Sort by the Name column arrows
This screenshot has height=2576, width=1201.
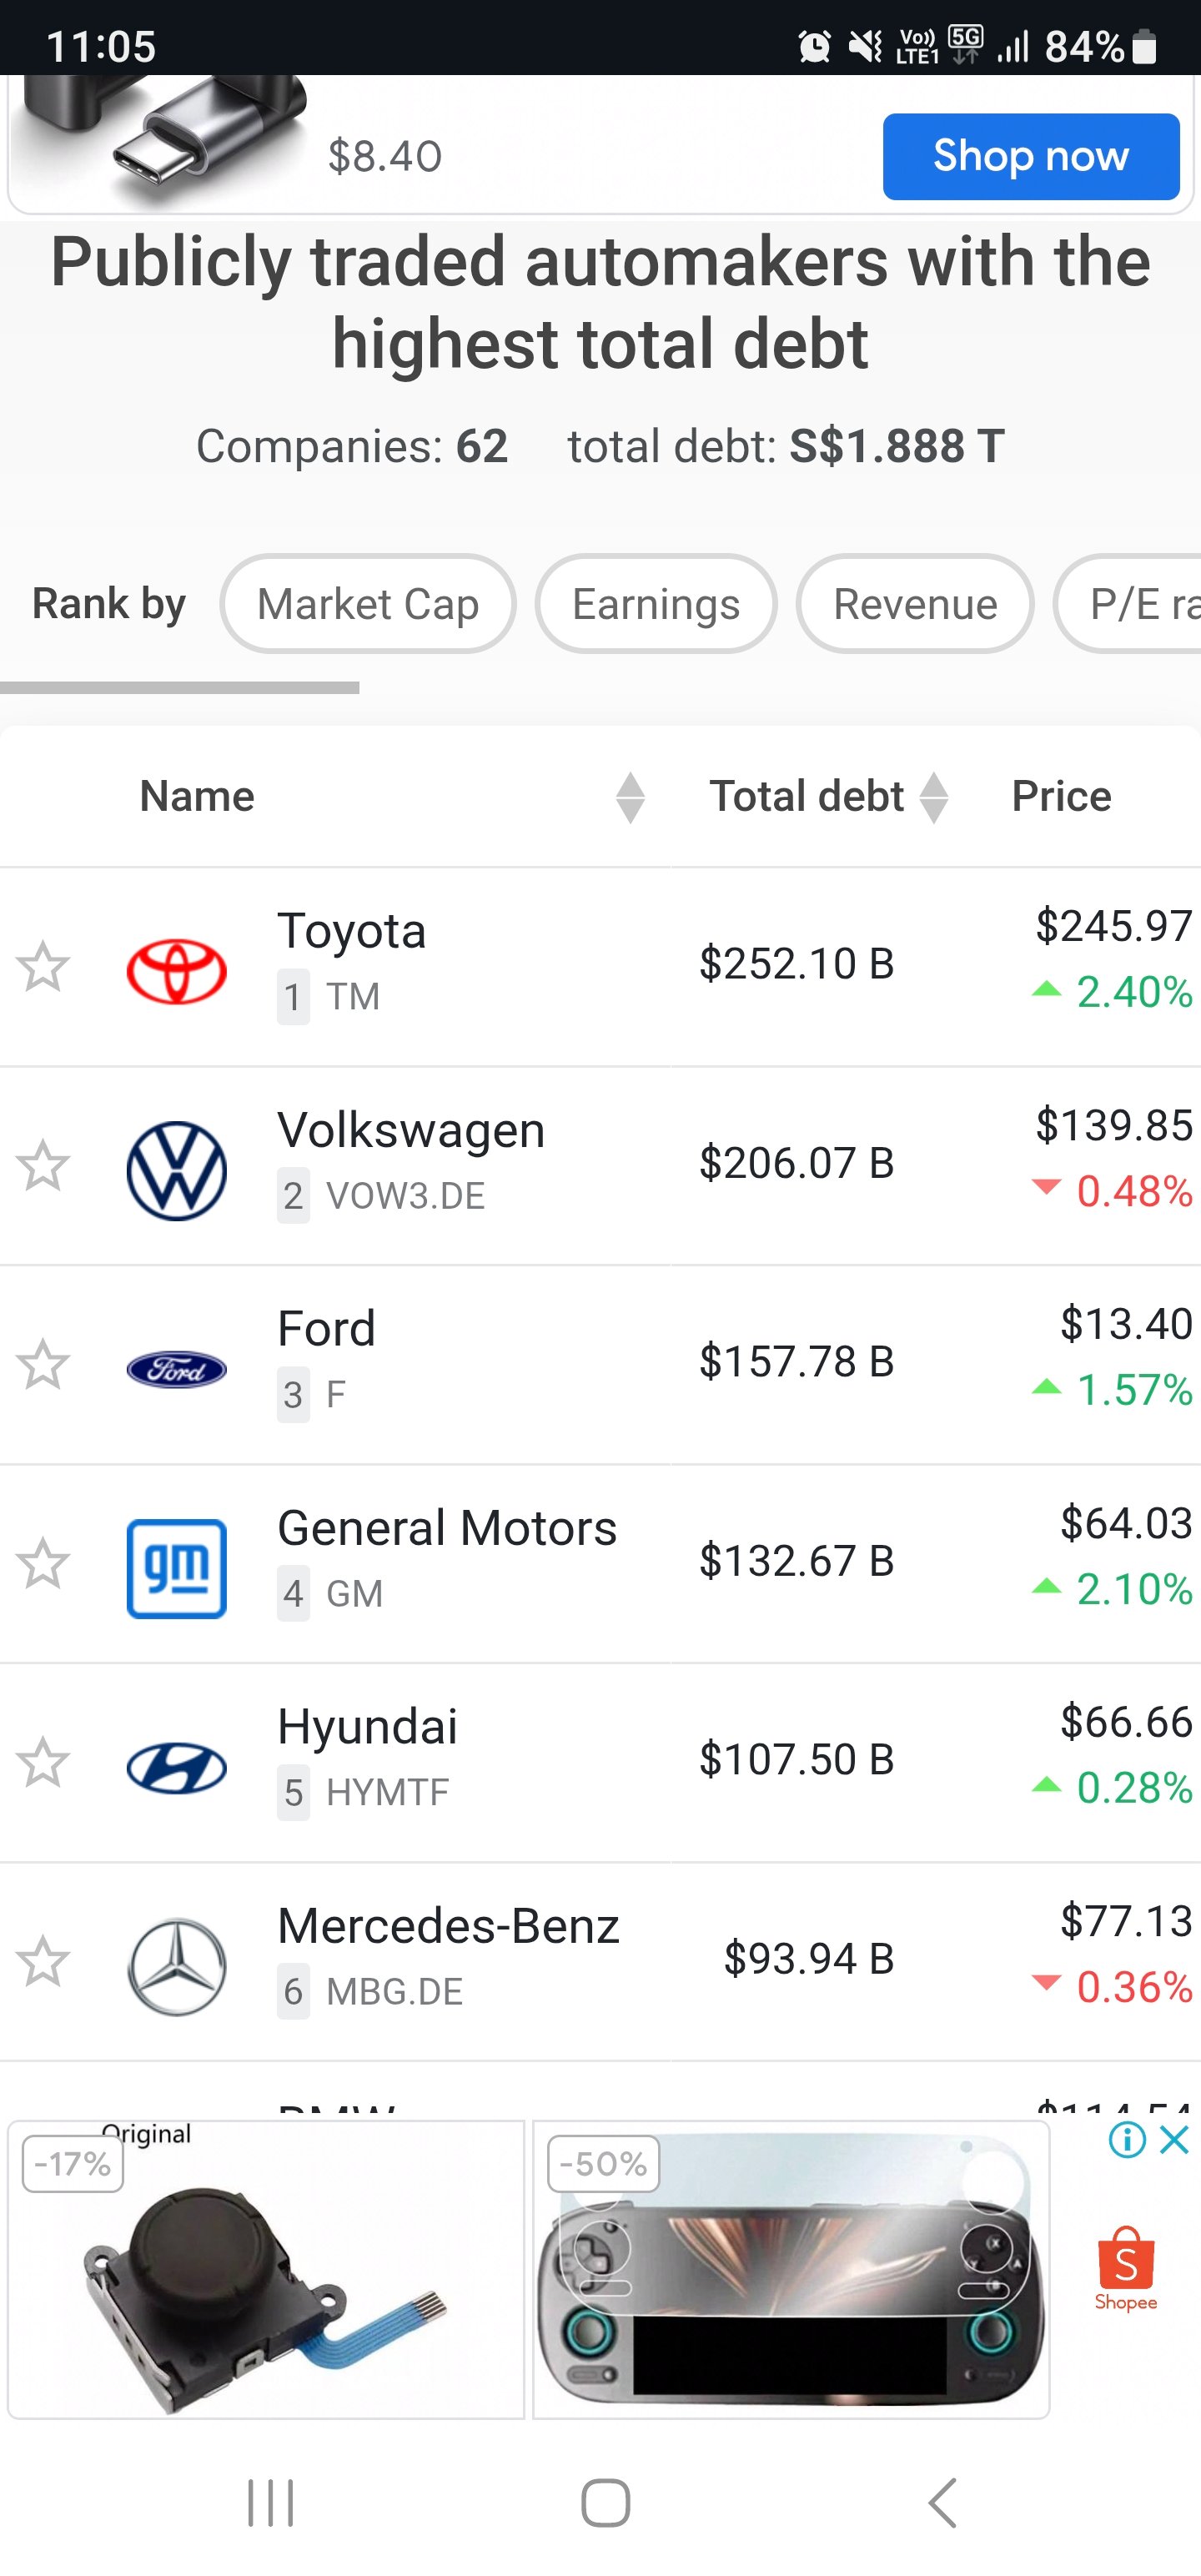click(630, 797)
